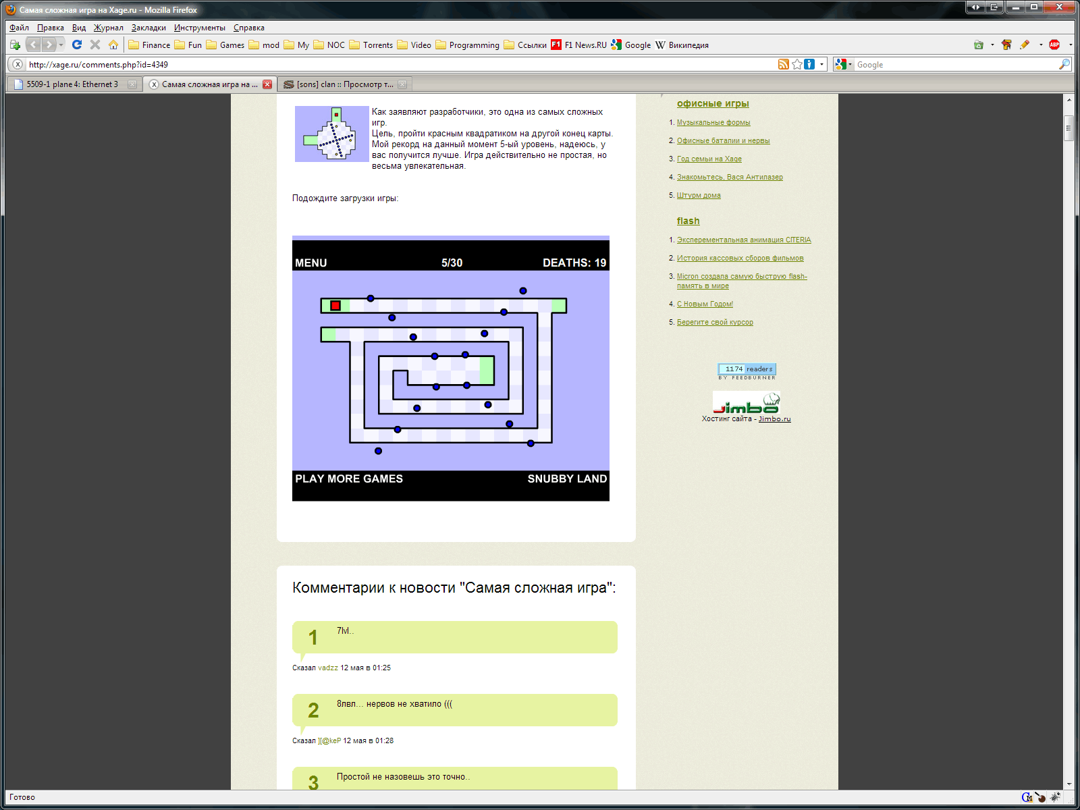Screen dimensions: 1080x810
Task: Reload the page with the refresh icon
Action: point(77,45)
